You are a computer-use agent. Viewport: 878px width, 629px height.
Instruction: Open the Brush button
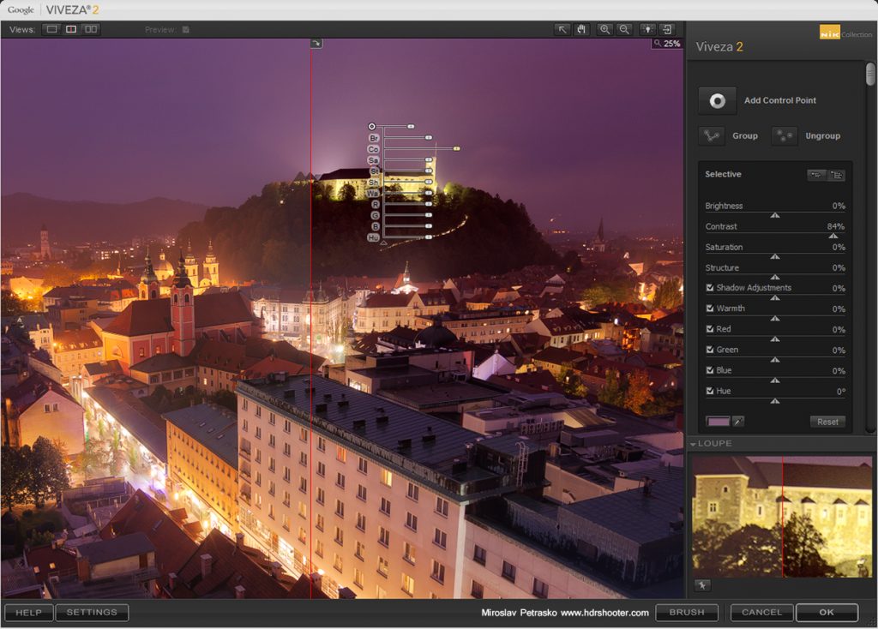tap(687, 613)
